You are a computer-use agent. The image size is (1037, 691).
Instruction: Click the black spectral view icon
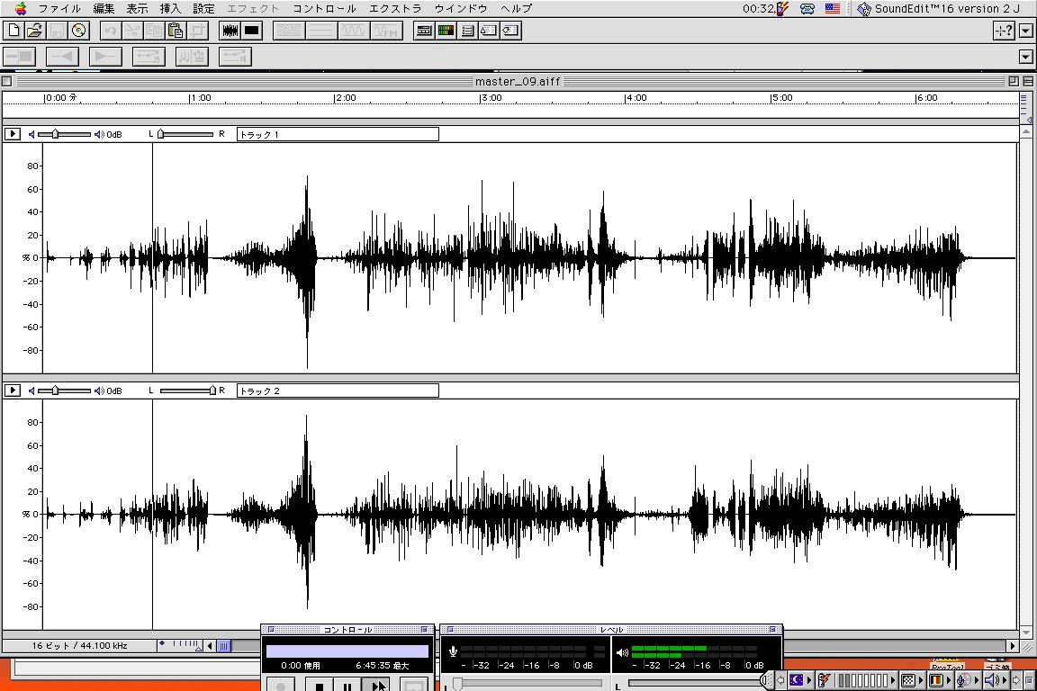coord(252,31)
